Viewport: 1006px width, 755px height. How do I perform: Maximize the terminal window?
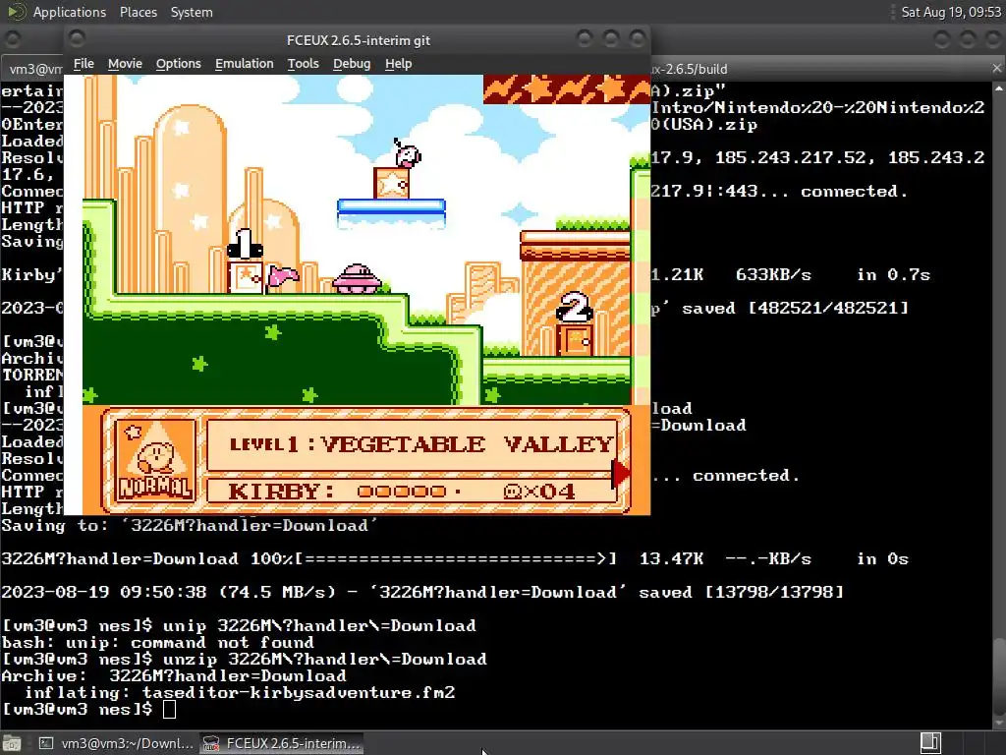pyautogui.click(x=968, y=39)
